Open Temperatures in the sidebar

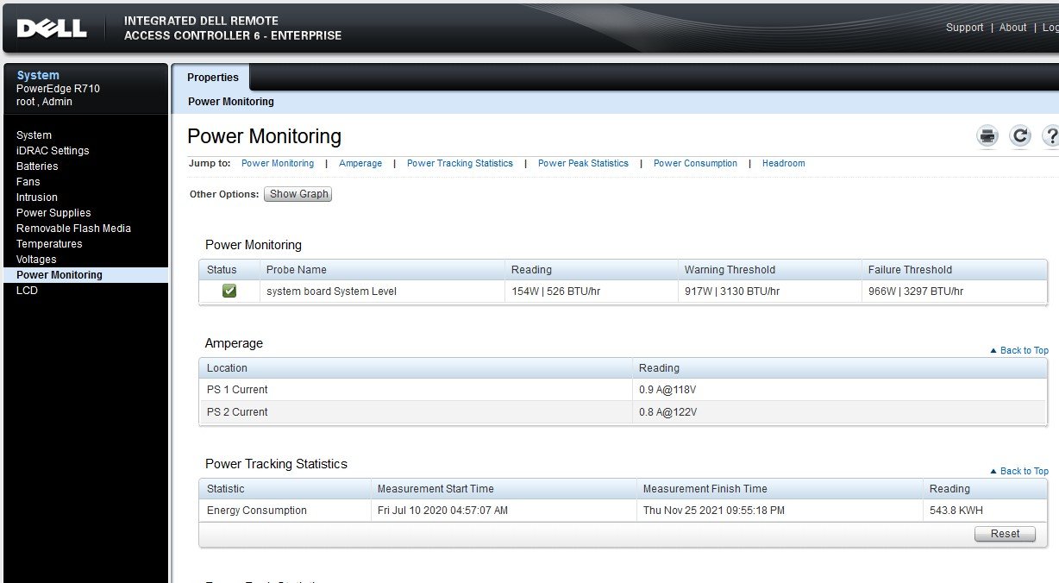49,244
